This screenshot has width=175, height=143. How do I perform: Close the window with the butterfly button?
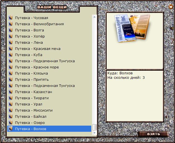171,7
